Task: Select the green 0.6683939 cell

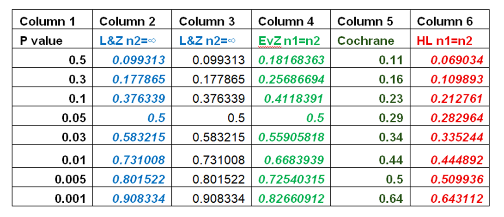Action: [x=294, y=159]
